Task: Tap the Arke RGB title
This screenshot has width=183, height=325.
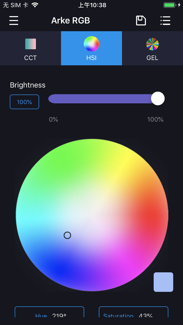Action: coord(71,20)
